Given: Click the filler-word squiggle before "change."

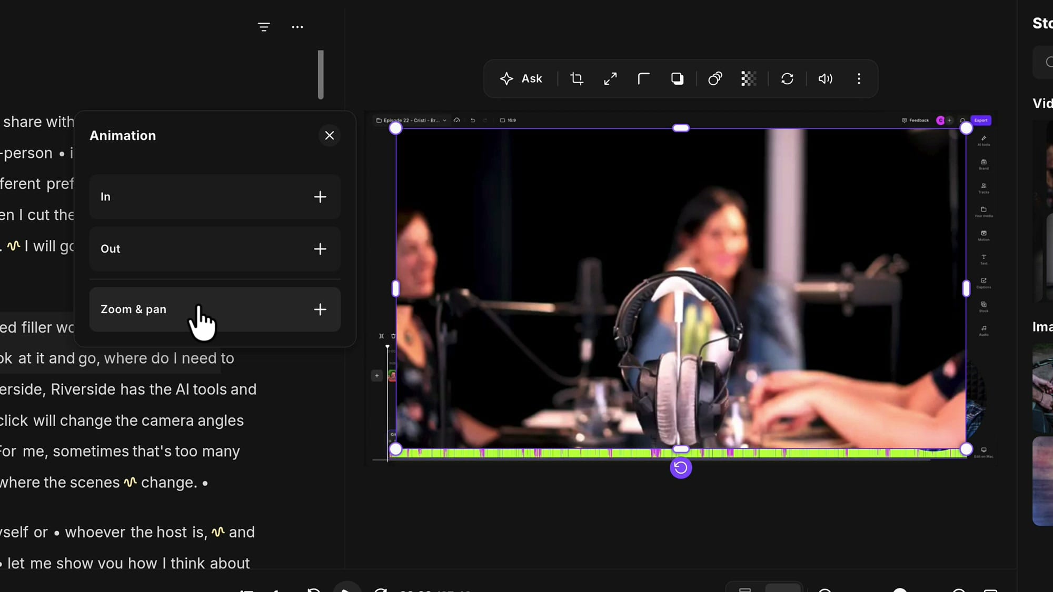Looking at the screenshot, I should click(x=130, y=482).
